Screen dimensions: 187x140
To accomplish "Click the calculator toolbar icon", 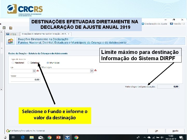I will [4, 28].
